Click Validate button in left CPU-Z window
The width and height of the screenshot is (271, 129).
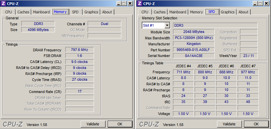click(93, 124)
